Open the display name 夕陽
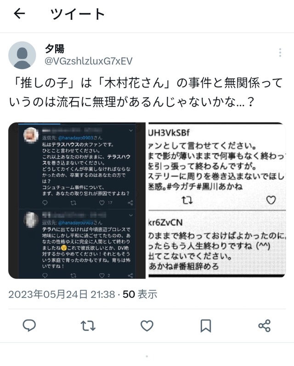Viewport: 294px width, 366px height. tap(55, 48)
